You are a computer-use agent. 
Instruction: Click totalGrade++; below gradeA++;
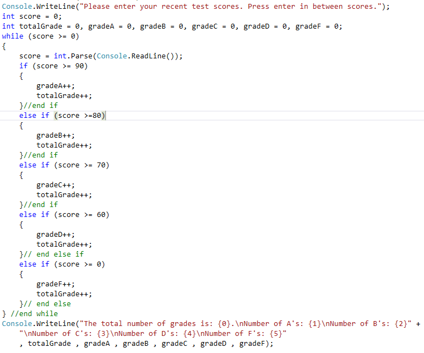point(64,96)
